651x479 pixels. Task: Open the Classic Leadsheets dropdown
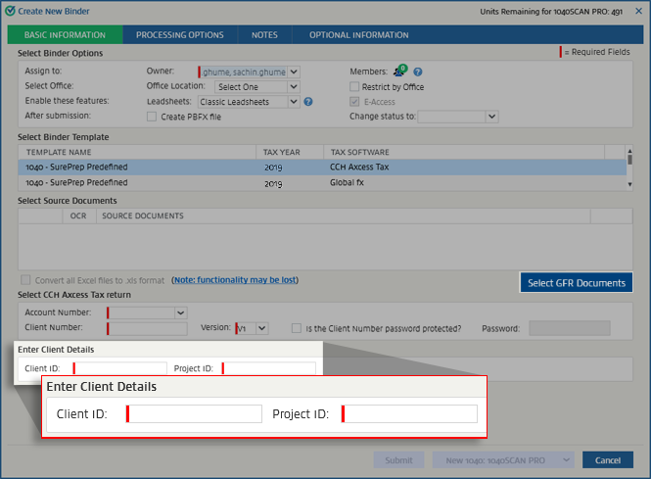[294, 102]
